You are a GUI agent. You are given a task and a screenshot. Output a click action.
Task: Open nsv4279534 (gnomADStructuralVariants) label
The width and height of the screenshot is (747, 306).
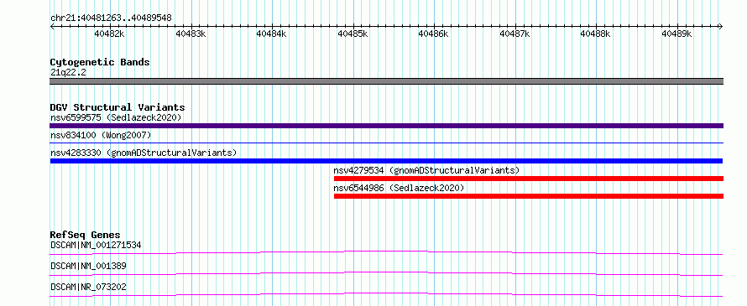426,170
